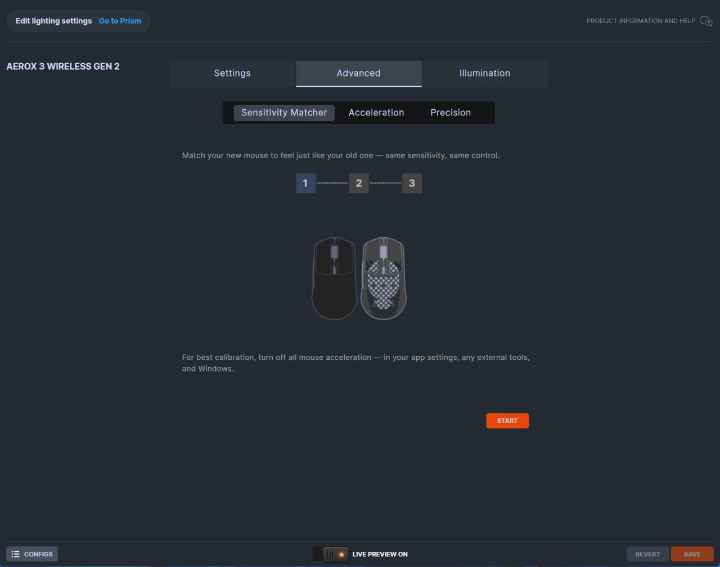
Task: Open the Settings tab
Action: tap(232, 73)
